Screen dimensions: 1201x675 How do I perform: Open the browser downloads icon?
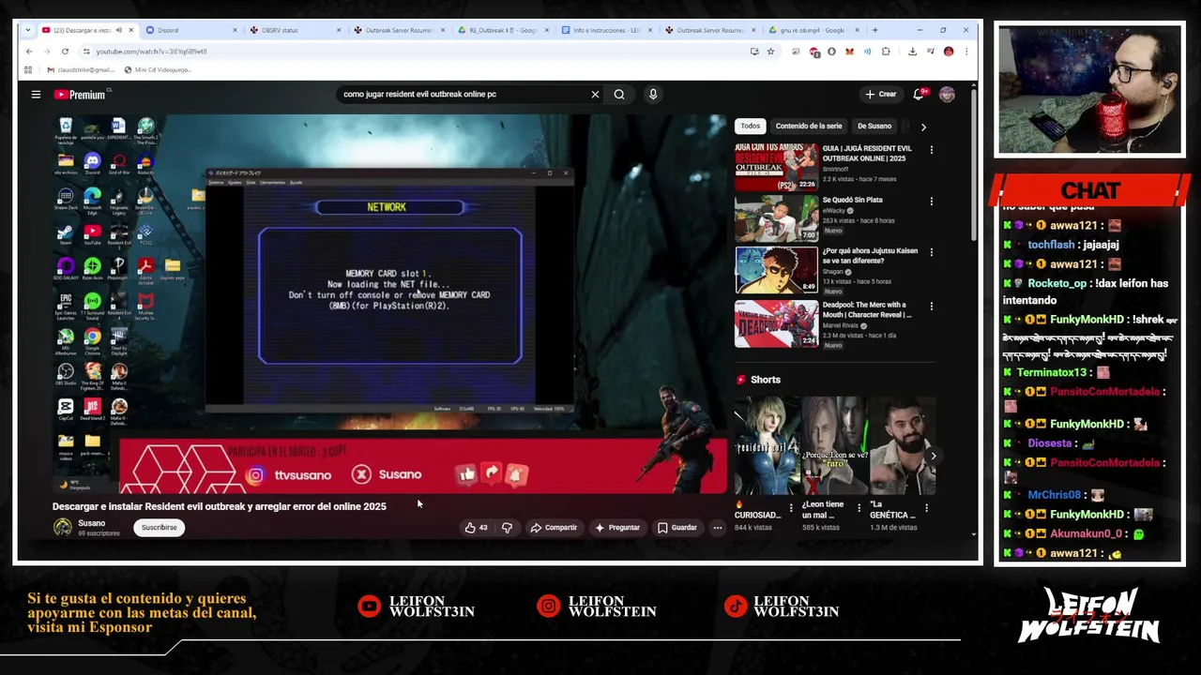tap(912, 52)
